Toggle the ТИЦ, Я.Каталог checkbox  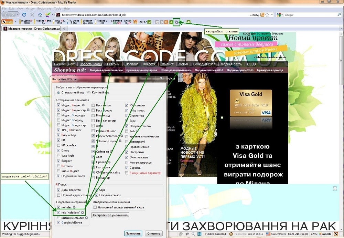pos(58,130)
